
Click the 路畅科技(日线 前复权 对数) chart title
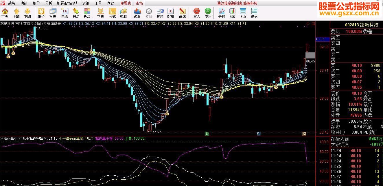[x=21, y=24]
